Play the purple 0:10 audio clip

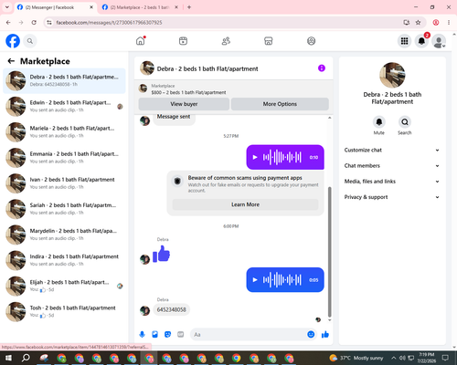pos(255,157)
